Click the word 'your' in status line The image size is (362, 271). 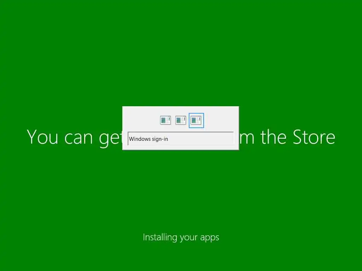coord(188,238)
